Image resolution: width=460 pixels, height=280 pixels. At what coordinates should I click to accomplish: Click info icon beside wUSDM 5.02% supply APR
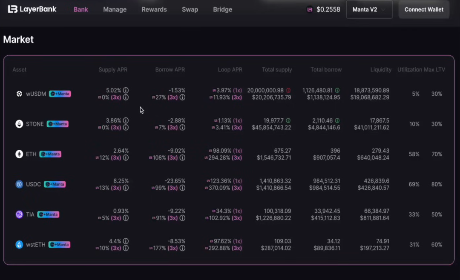(126, 91)
